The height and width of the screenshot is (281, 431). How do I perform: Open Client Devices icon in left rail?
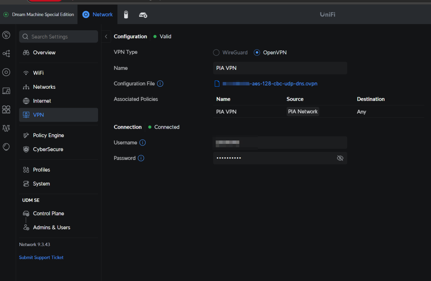point(6,91)
